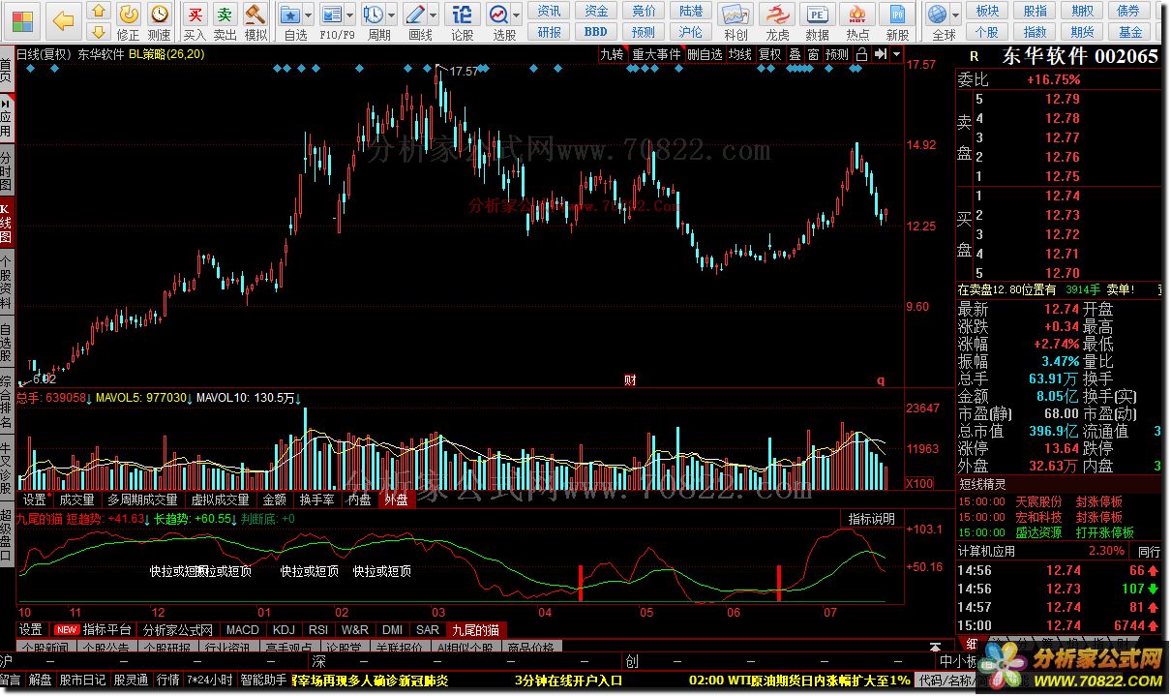Toggle the 叠 overlay option

coord(795,54)
